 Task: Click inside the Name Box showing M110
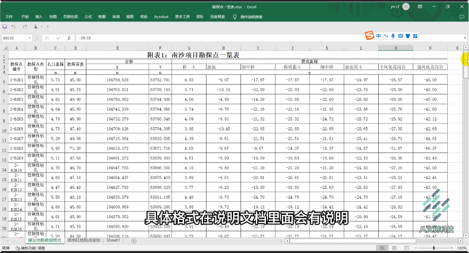[15, 38]
